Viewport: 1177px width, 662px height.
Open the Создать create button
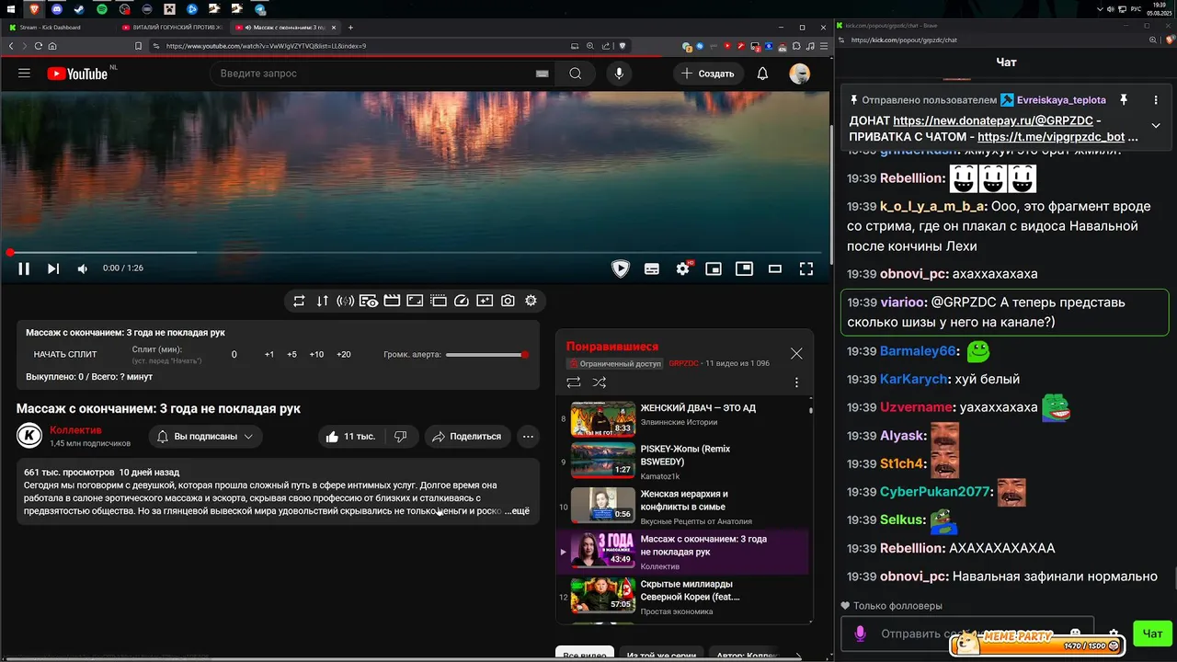(709, 74)
